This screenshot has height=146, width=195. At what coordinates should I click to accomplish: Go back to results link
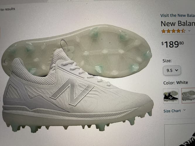pyautogui.click(x=8, y=9)
